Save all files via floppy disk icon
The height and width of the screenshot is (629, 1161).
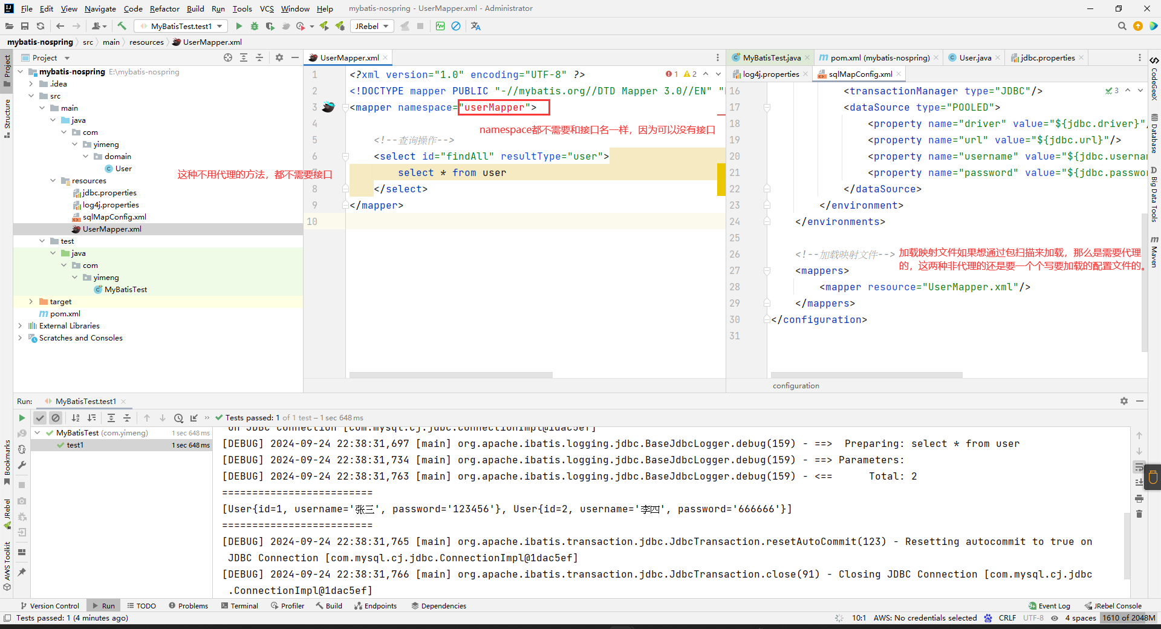pos(25,26)
